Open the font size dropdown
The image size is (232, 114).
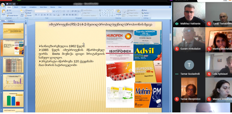[x=50, y=11]
